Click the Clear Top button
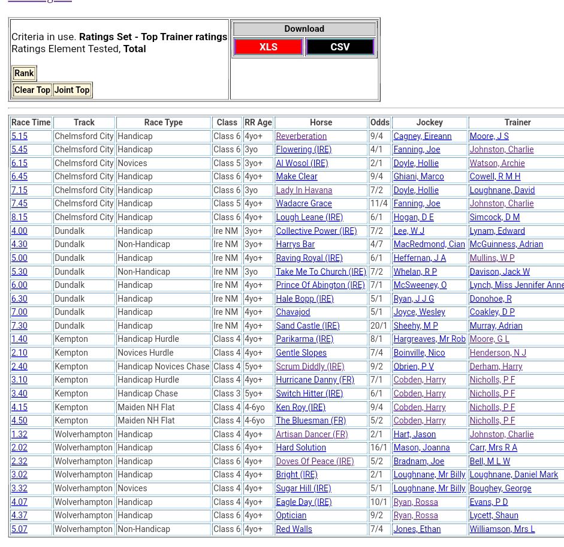The width and height of the screenshot is (564, 547). (32, 90)
